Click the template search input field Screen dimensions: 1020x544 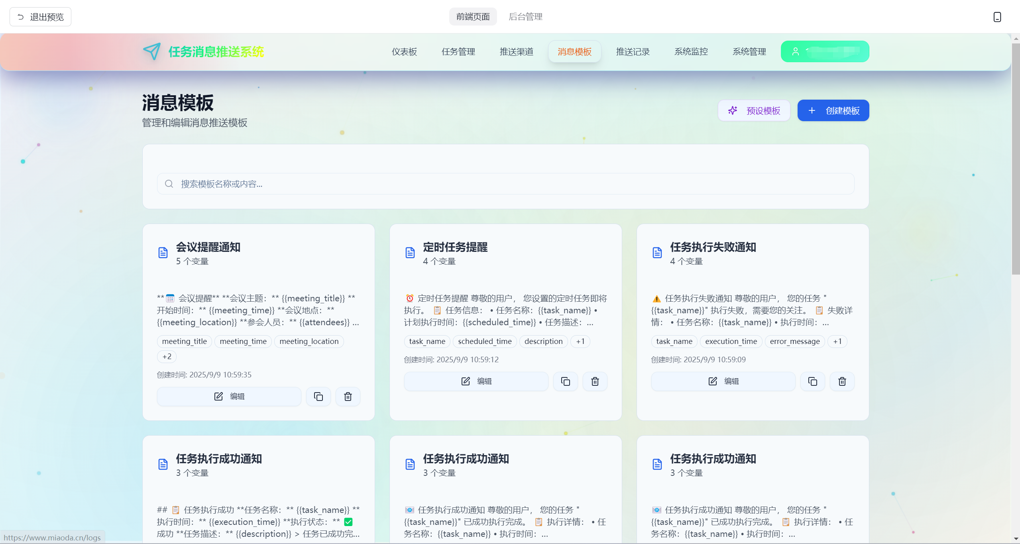tap(505, 184)
